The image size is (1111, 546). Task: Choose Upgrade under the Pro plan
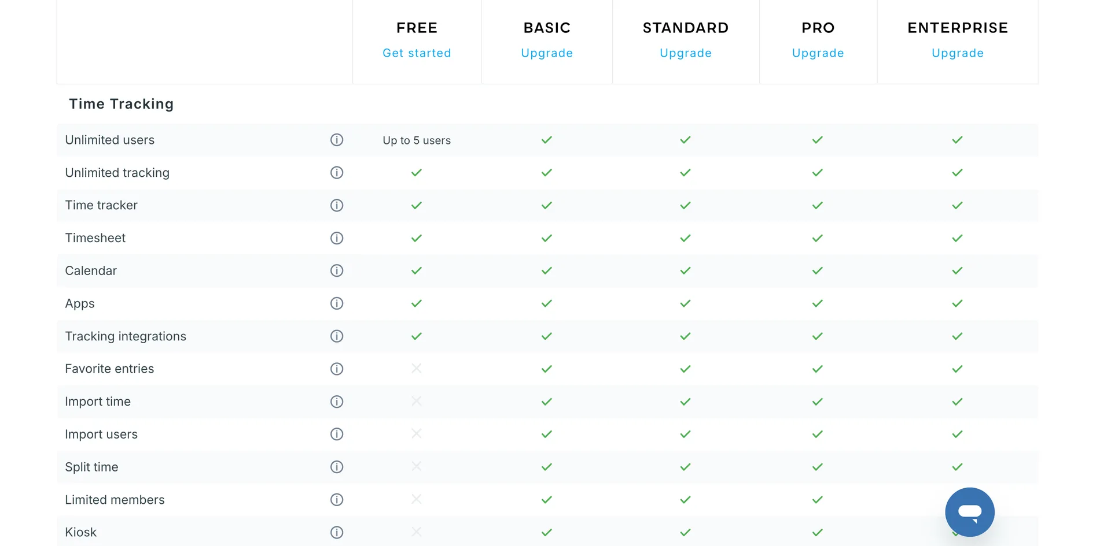(x=818, y=53)
